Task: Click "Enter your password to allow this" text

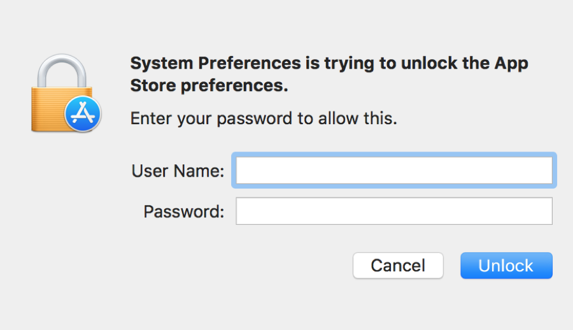Action: click(264, 118)
